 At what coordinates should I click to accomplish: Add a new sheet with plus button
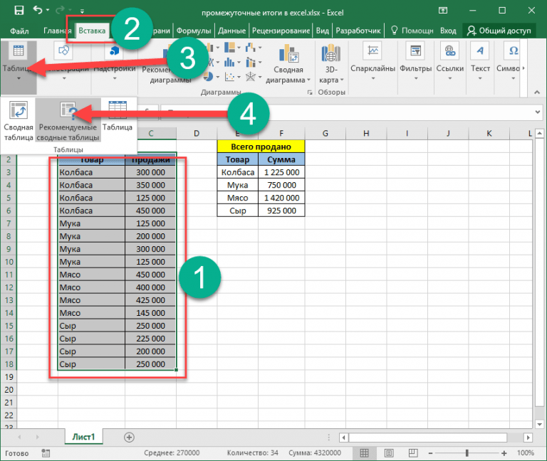click(x=129, y=438)
